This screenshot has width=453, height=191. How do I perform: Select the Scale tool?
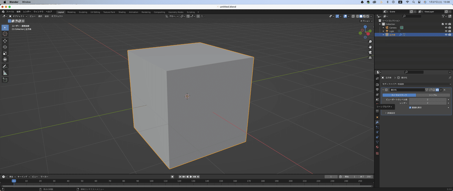5,53
